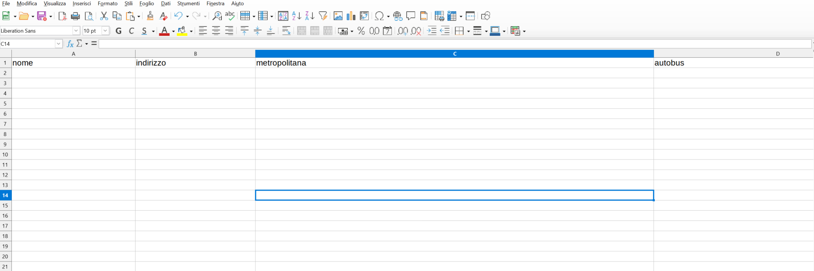Sort ascending with the A-Z arrow icon
The image size is (814, 271).
tap(297, 16)
